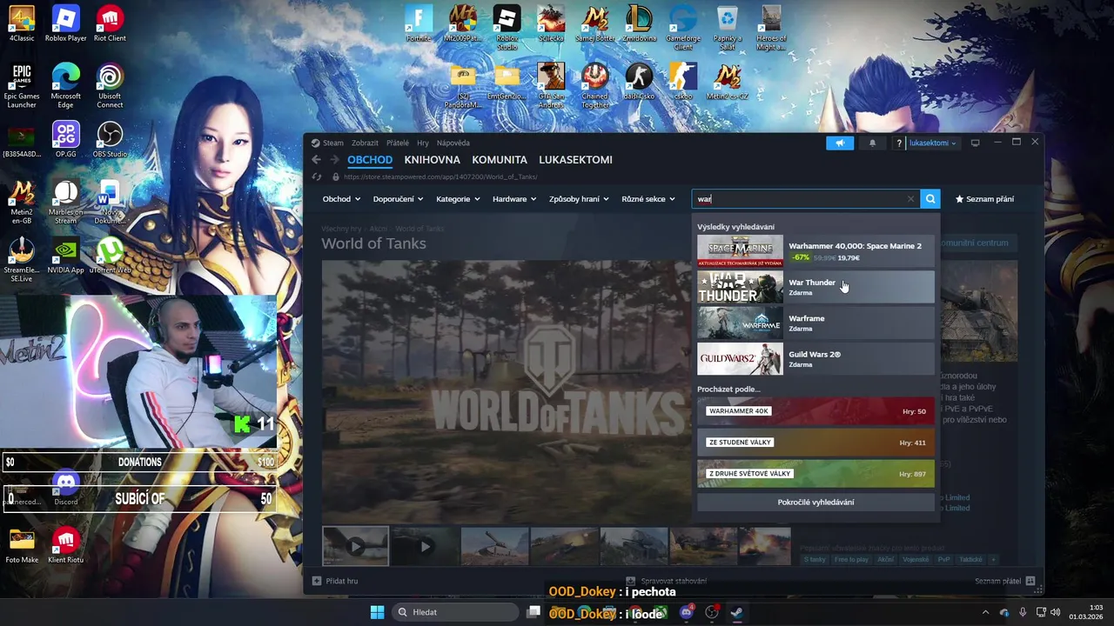Launch the Riot Client desktop icon

(110, 23)
